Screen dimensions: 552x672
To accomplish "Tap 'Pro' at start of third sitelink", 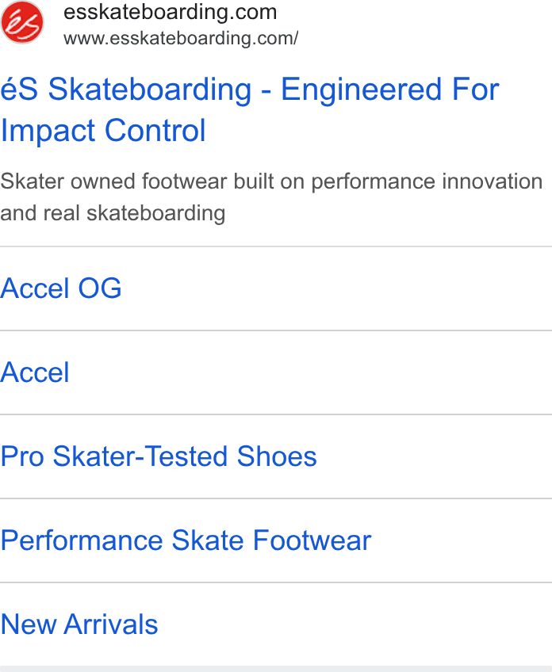I will pos(22,456).
